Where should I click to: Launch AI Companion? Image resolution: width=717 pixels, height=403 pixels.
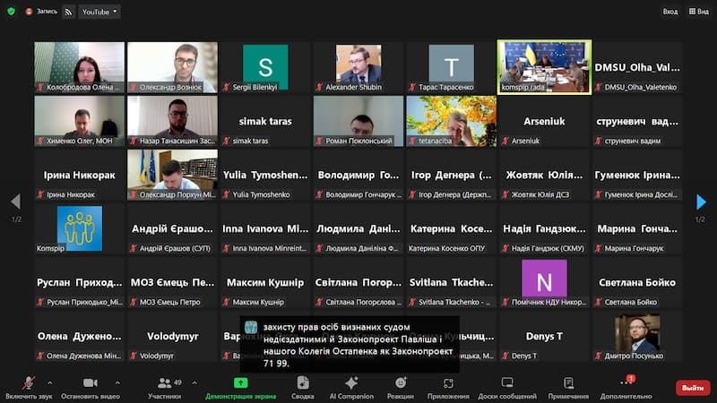(x=351, y=383)
